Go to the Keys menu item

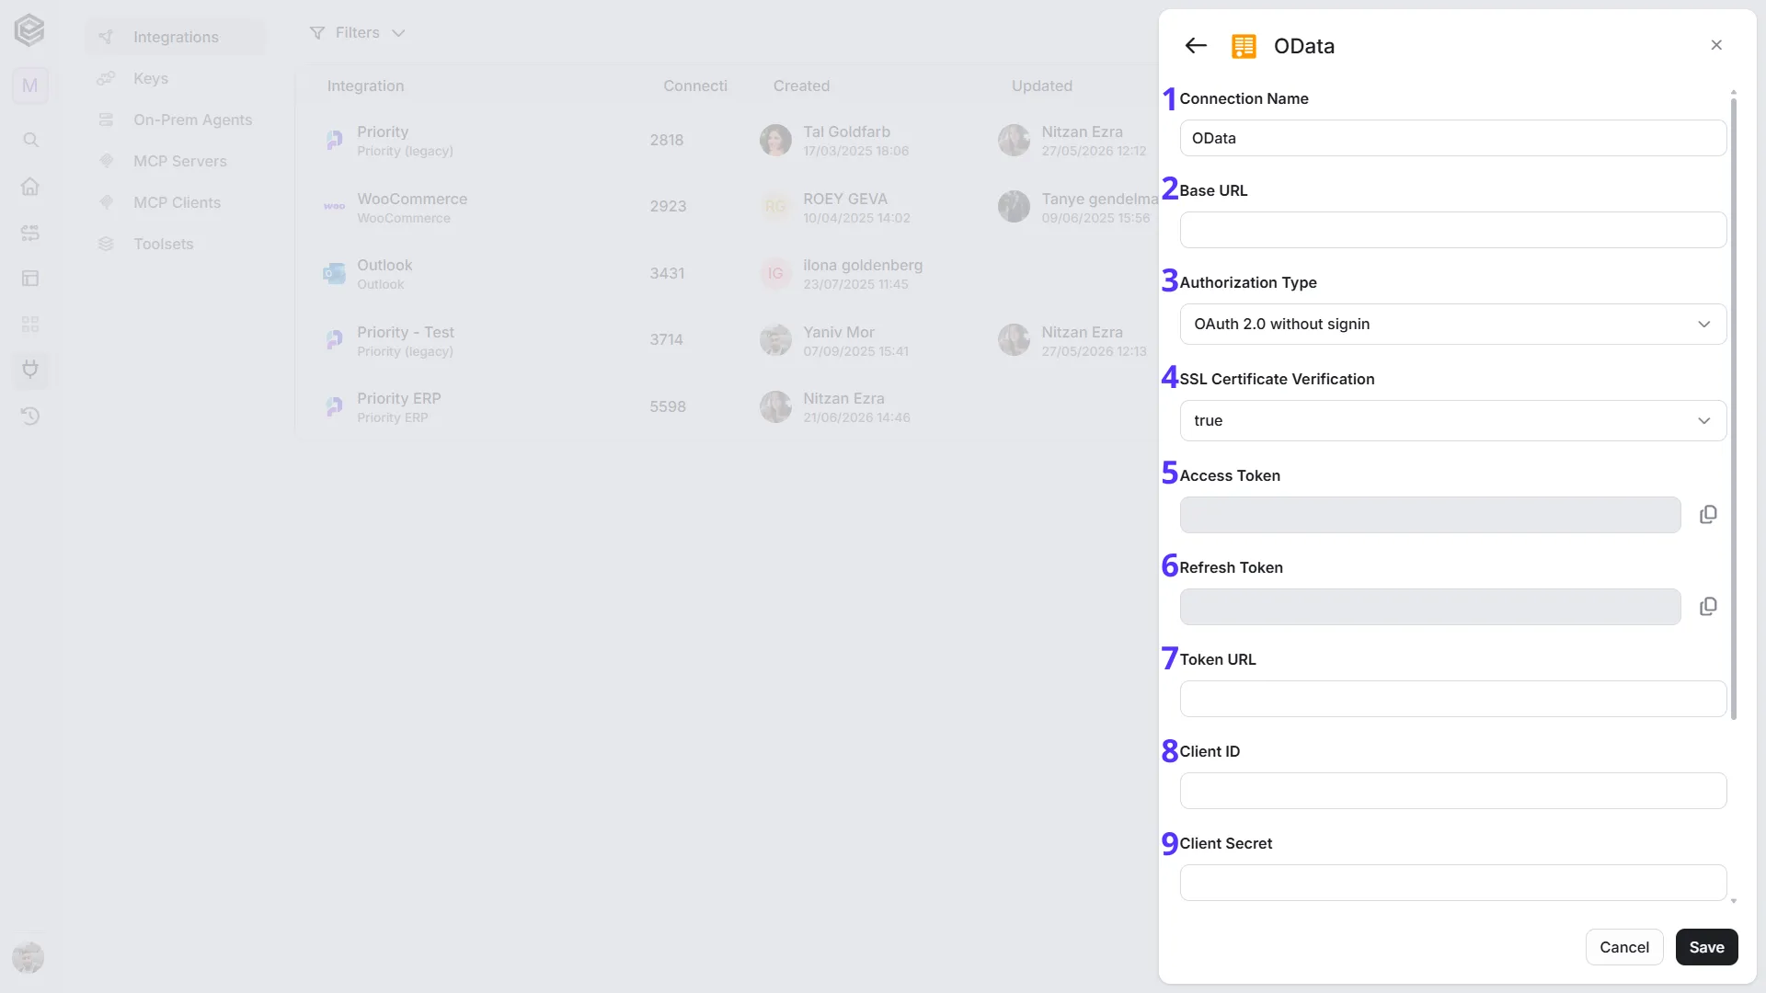pyautogui.click(x=150, y=78)
